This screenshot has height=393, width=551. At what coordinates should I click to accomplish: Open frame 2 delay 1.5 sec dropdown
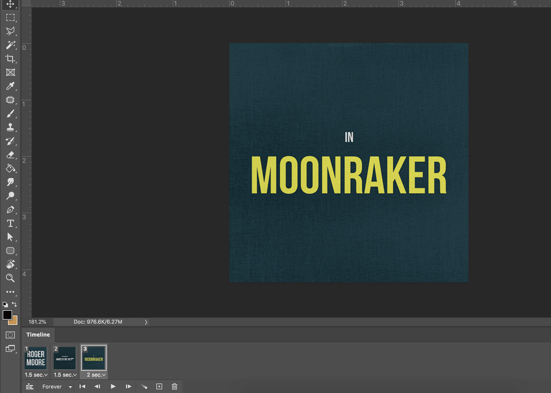coord(65,375)
